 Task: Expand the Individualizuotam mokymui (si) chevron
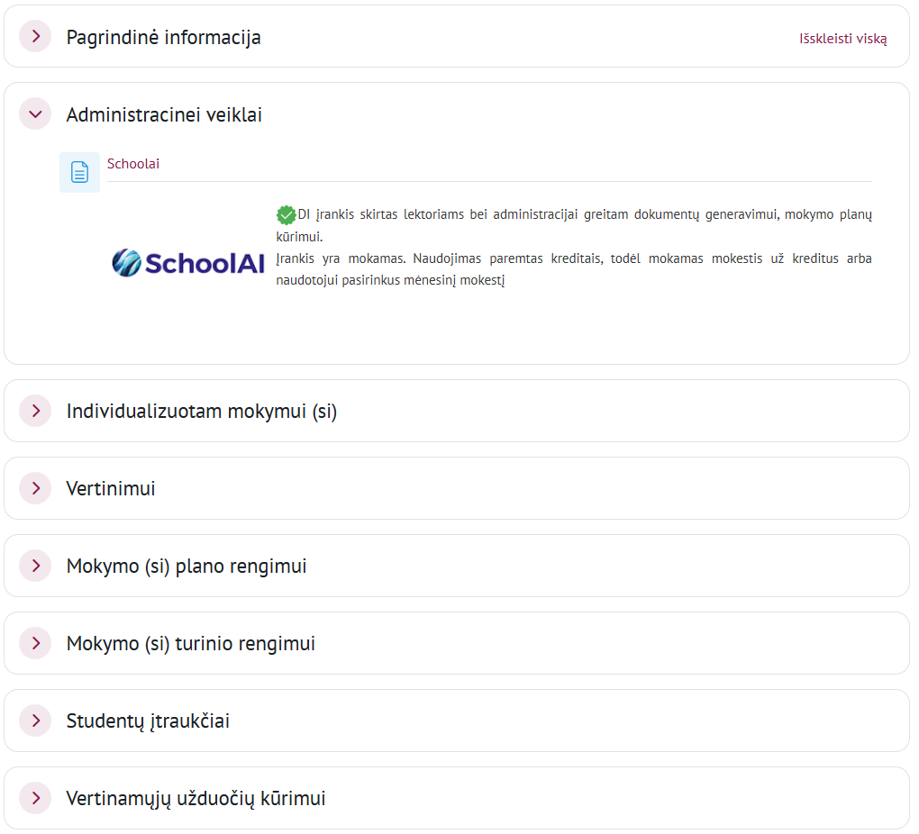coord(35,411)
